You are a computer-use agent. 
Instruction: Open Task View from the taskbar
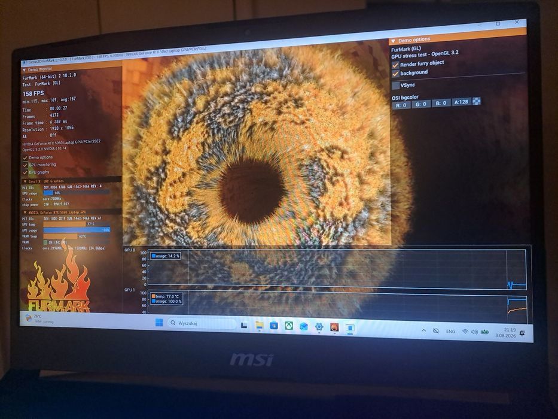[x=244, y=325]
